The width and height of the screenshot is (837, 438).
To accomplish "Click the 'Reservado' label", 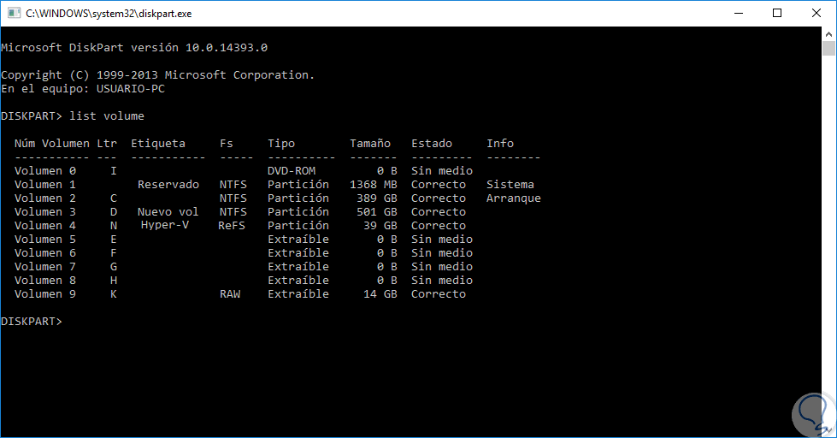I will click(x=168, y=184).
